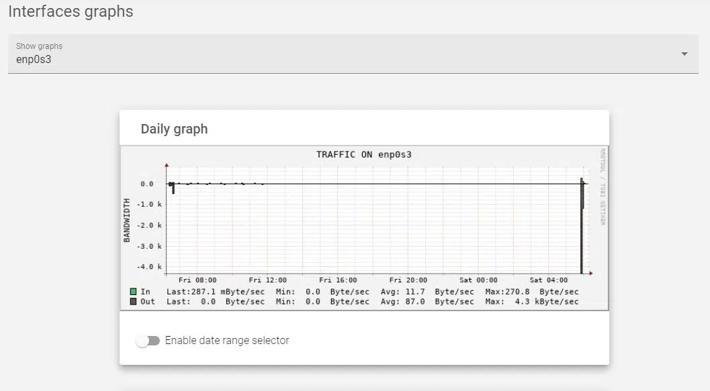Click the Interfaces graphs page heading
Screen dimensions: 710x391
pyautogui.click(x=71, y=11)
